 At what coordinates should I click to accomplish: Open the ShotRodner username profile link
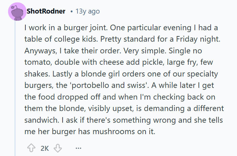click(x=46, y=11)
